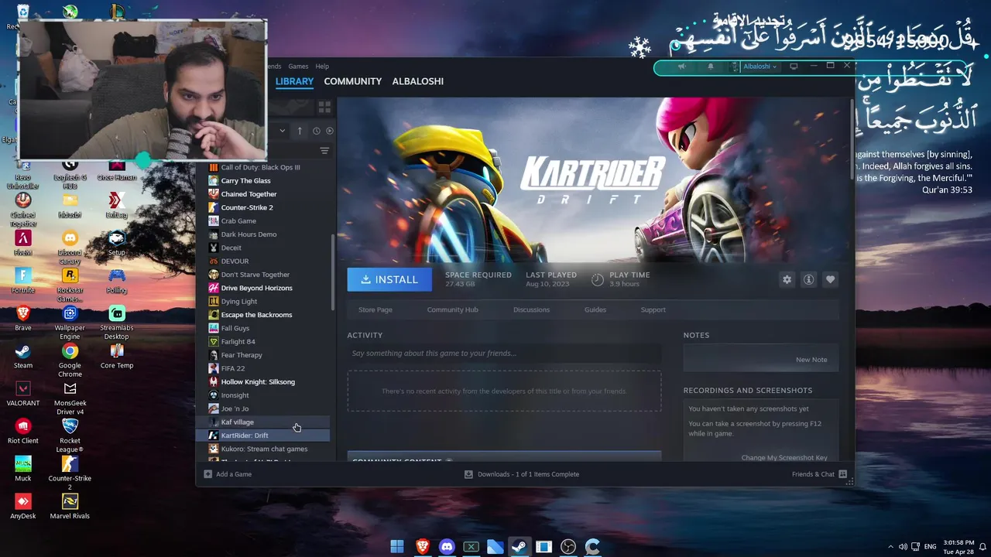Focus the activity status input field
Screen dimensions: 991x557
click(504, 354)
